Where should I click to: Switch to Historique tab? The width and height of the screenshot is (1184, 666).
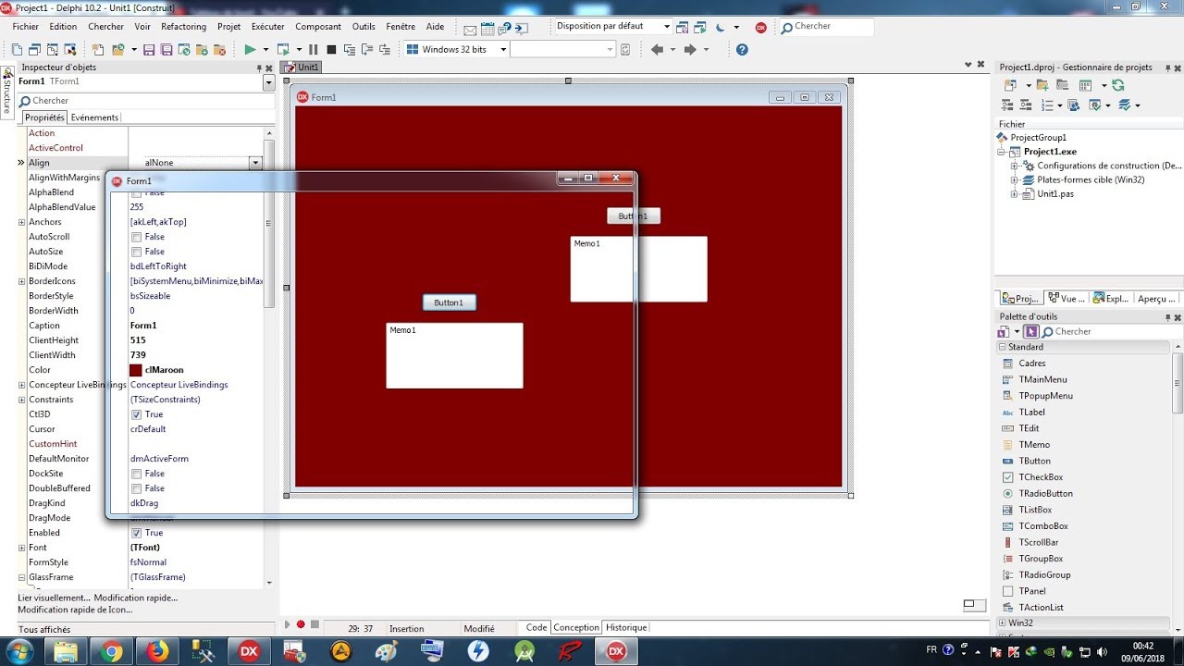(626, 627)
